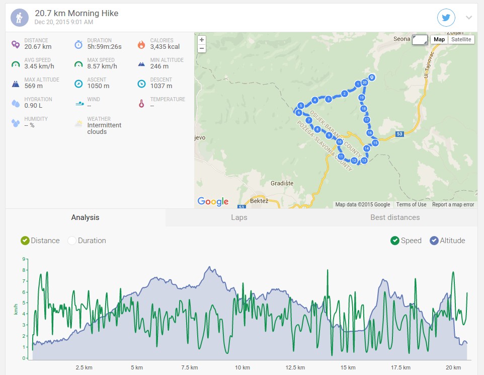Viewport: 484px width, 375px height.
Task: Click the Bektež label on map
Action: [259, 201]
